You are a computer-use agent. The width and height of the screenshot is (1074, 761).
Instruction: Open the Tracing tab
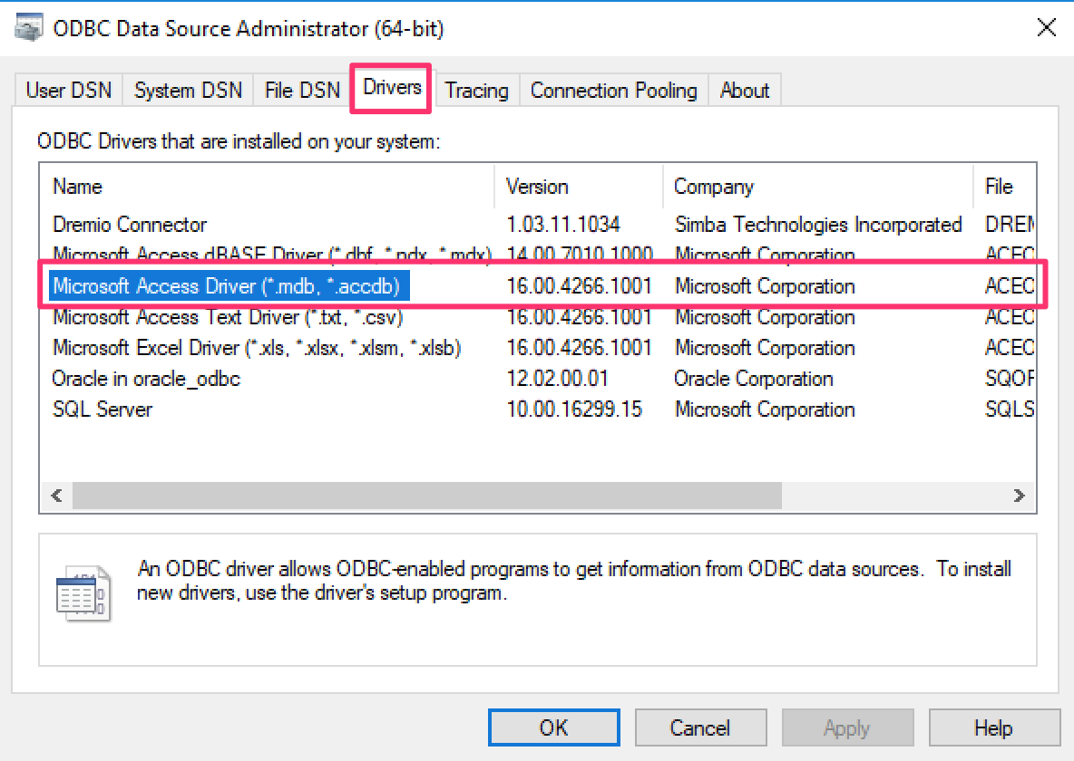coord(477,91)
